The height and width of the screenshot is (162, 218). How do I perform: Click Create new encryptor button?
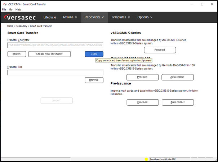point(49,54)
